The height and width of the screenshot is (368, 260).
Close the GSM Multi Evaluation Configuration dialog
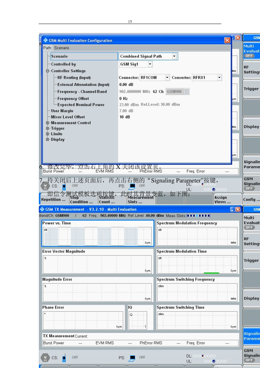coord(227,40)
